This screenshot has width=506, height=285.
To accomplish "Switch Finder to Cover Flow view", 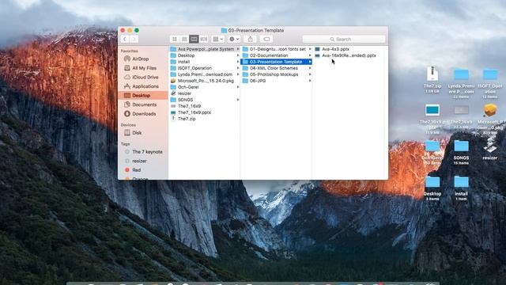I will click(204, 39).
